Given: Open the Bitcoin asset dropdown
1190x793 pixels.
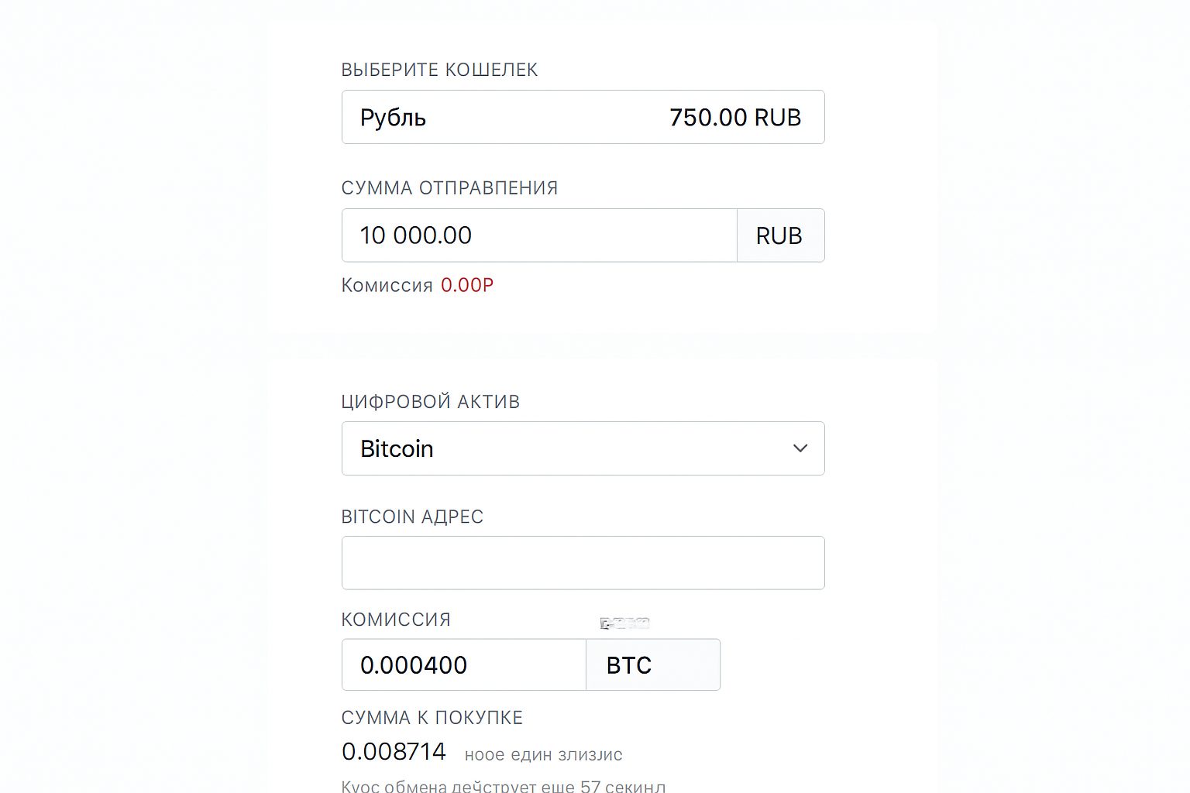Looking at the screenshot, I should (583, 448).
